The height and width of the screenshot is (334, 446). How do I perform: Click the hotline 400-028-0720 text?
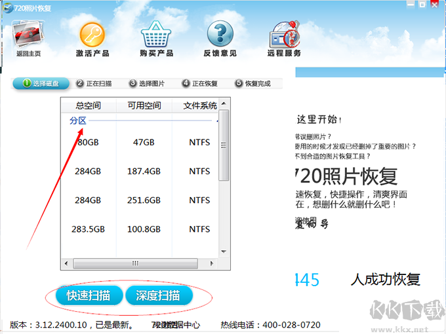point(270,325)
